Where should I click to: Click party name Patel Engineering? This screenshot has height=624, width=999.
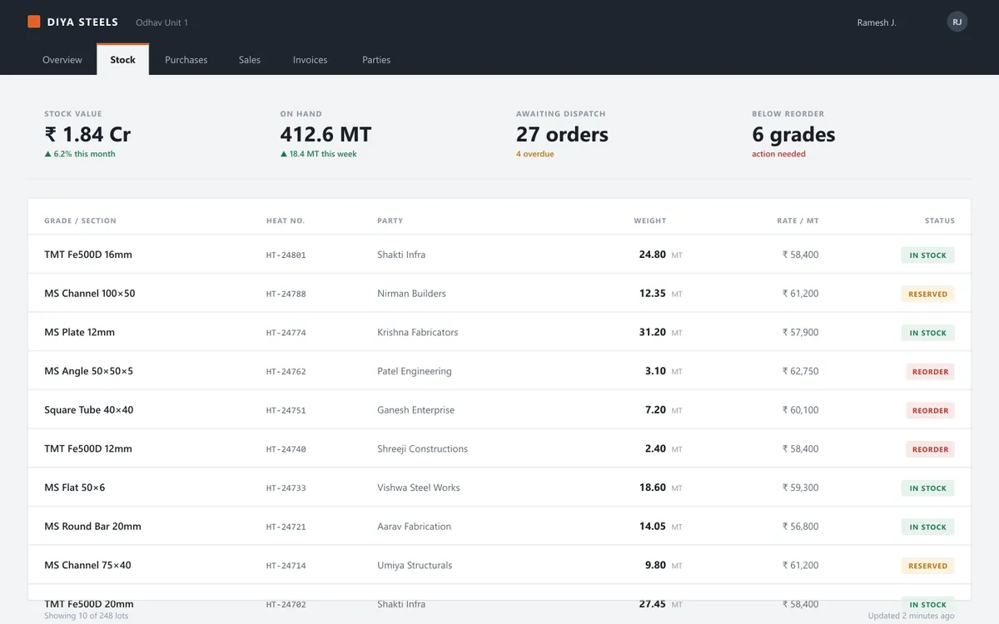click(415, 371)
